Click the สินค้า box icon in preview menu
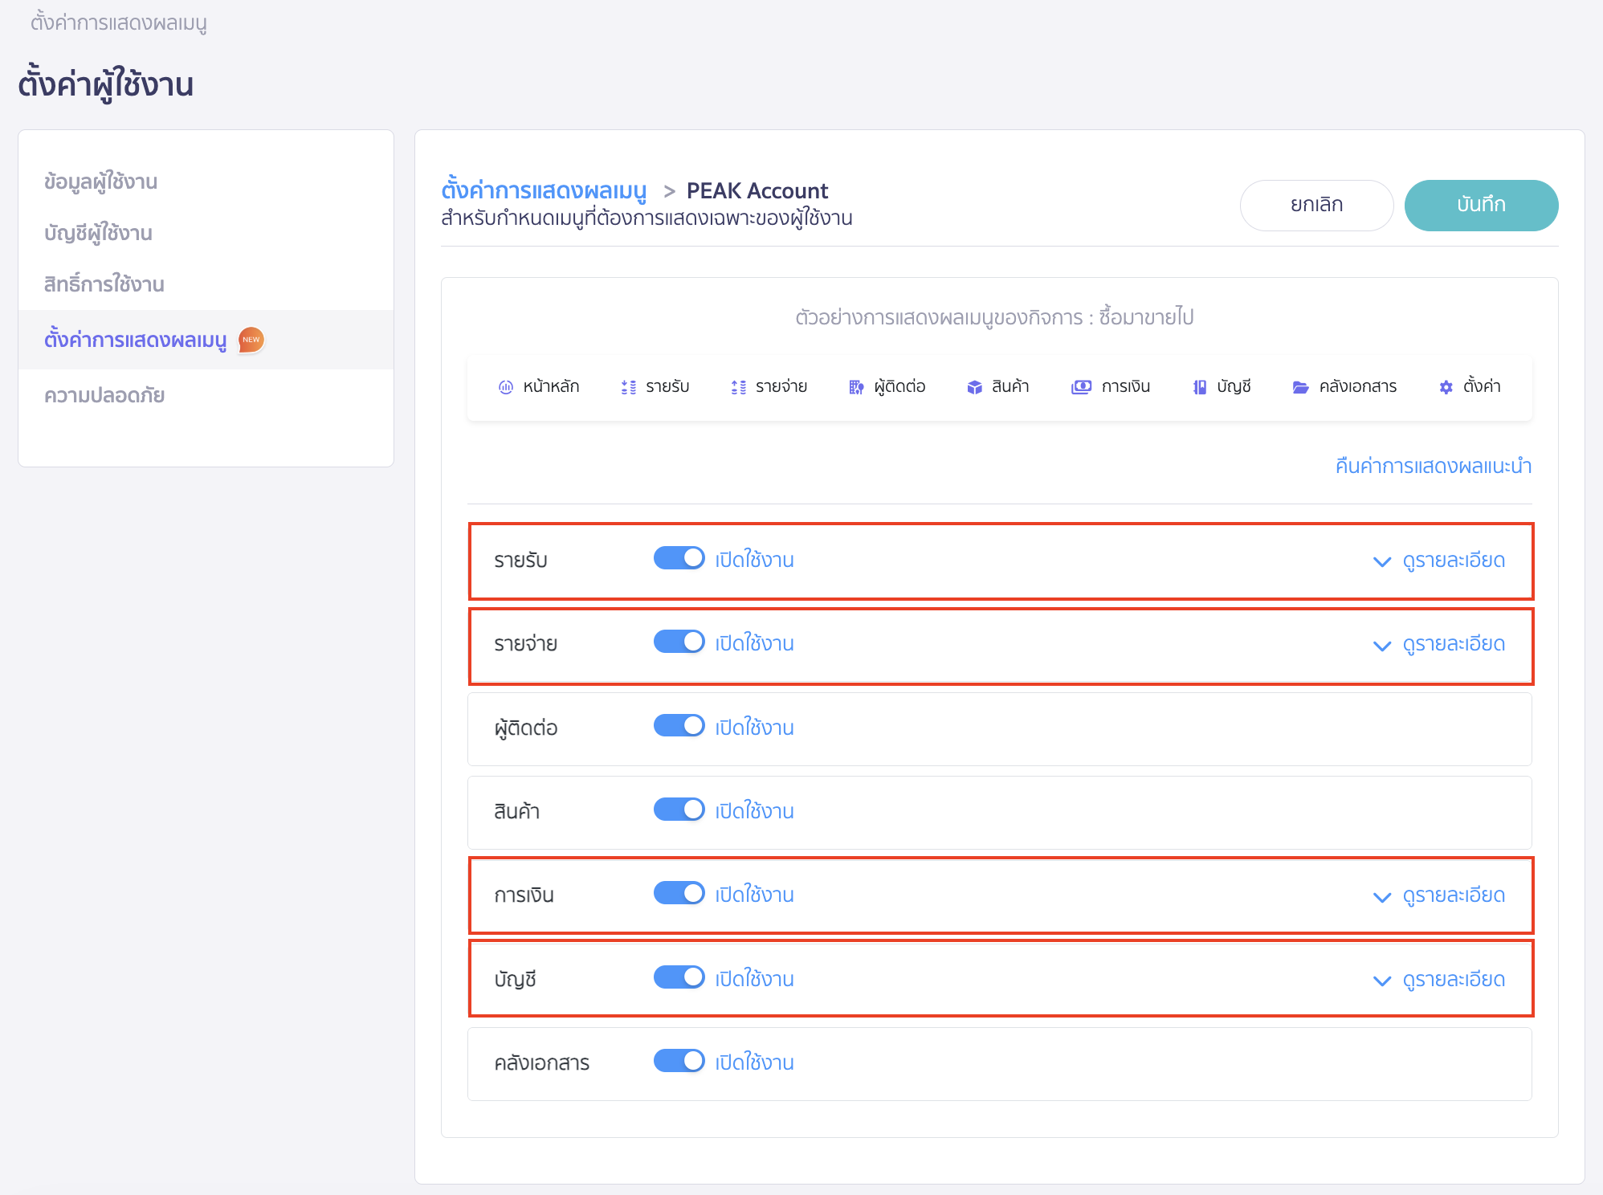Viewport: 1603px width, 1195px height. pos(974,387)
